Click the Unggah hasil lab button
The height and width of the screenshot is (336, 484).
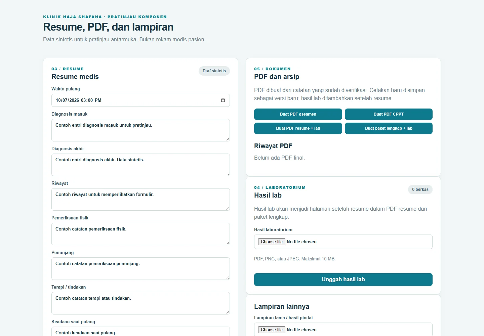coord(343,280)
